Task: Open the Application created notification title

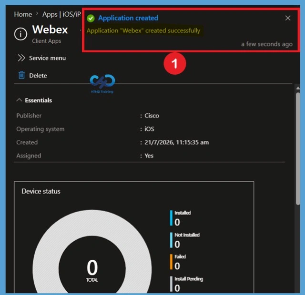Action: (x=128, y=18)
